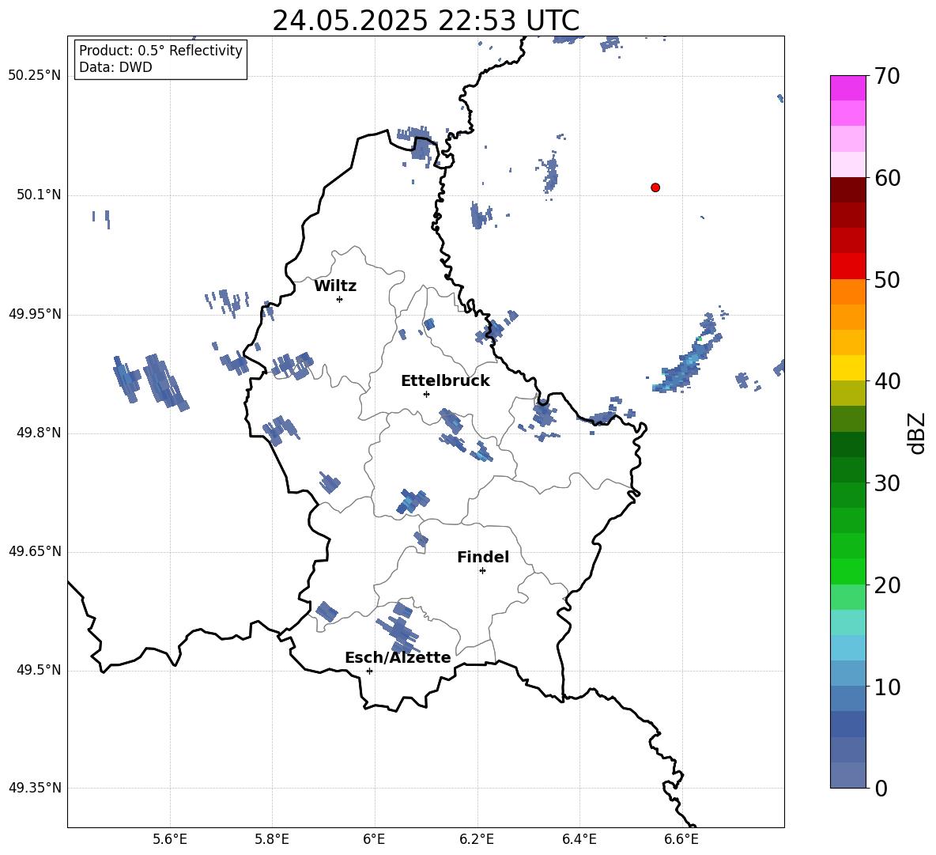The image size is (936, 855).
Task: Click the colorbar value 50
Action: [887, 279]
